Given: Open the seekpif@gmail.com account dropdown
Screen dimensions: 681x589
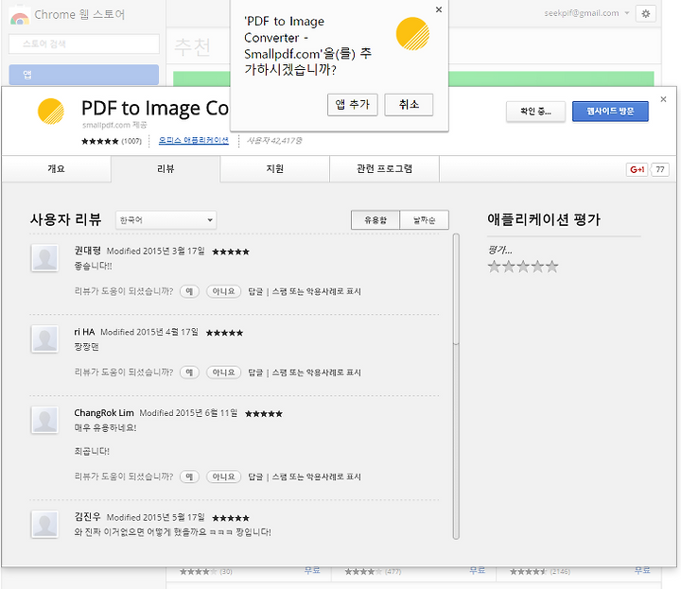Looking at the screenshot, I should (x=586, y=13).
